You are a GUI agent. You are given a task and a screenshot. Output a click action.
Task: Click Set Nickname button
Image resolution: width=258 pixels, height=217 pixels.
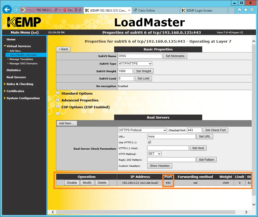coord(175,56)
